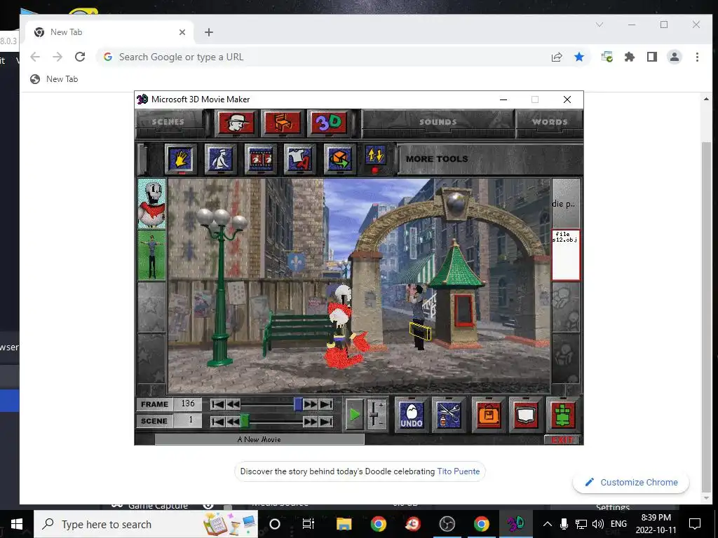Select the yellow hand actor selection tool
Screen dimensions: 718x538
(x=180, y=159)
